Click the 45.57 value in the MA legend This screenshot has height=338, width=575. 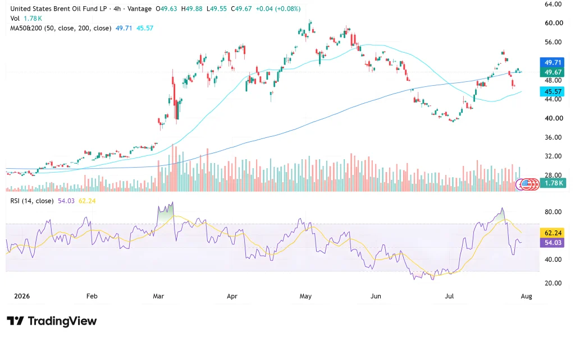click(145, 28)
